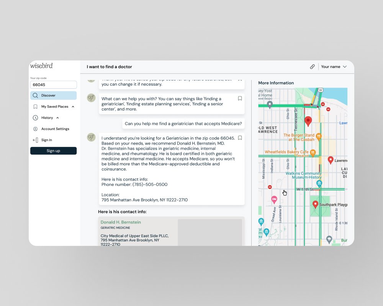Click the Discover magnifying glass icon

click(35, 96)
